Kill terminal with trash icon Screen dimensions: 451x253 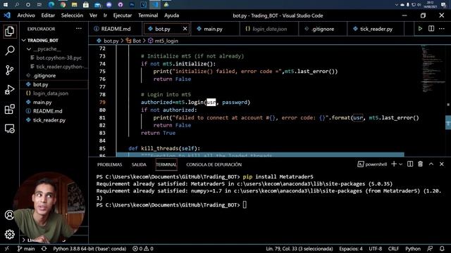coord(421,164)
